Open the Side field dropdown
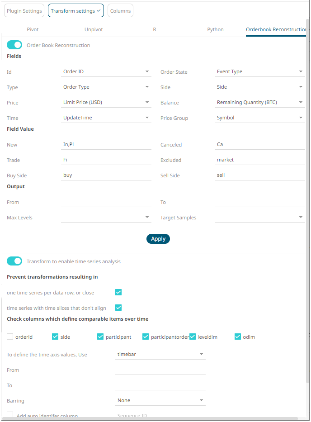Image resolution: width=311 pixels, height=422 pixels. pos(259,87)
